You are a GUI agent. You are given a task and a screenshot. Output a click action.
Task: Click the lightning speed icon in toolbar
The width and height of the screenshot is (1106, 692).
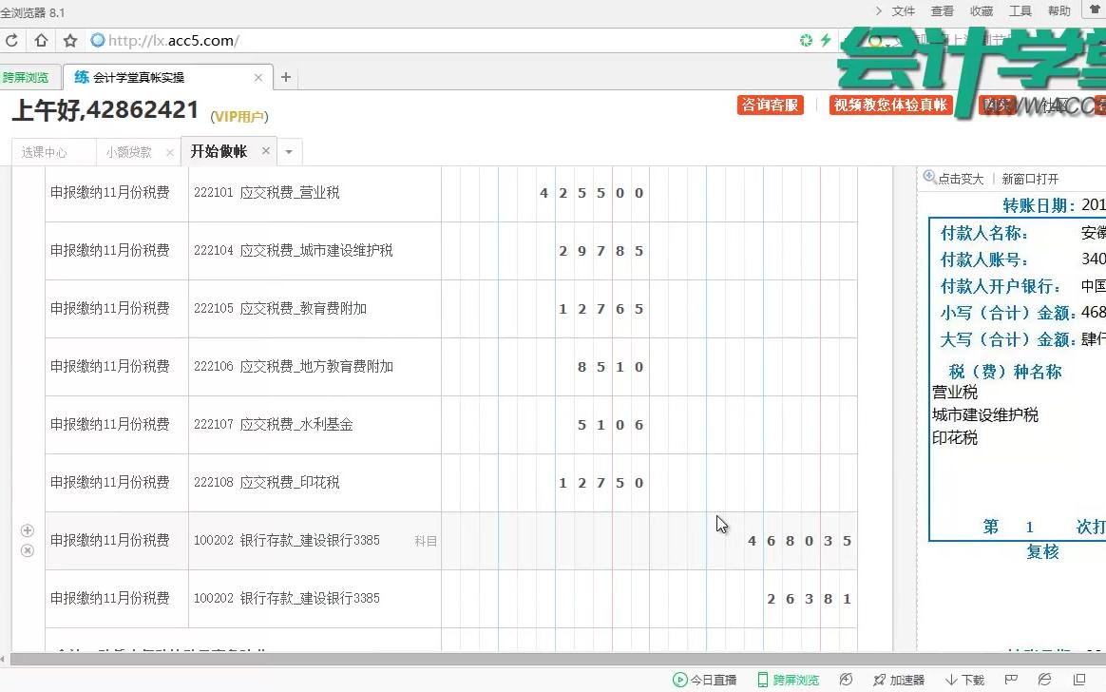(x=825, y=41)
